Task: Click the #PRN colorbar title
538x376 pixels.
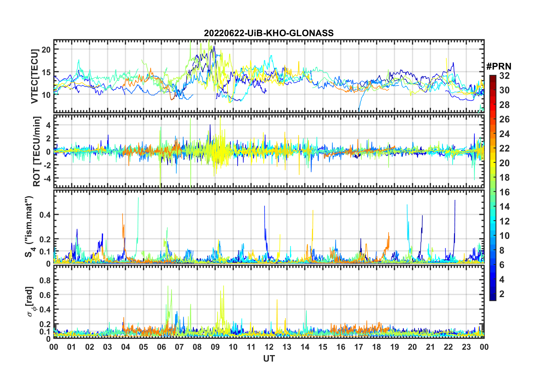Action: 499,66
